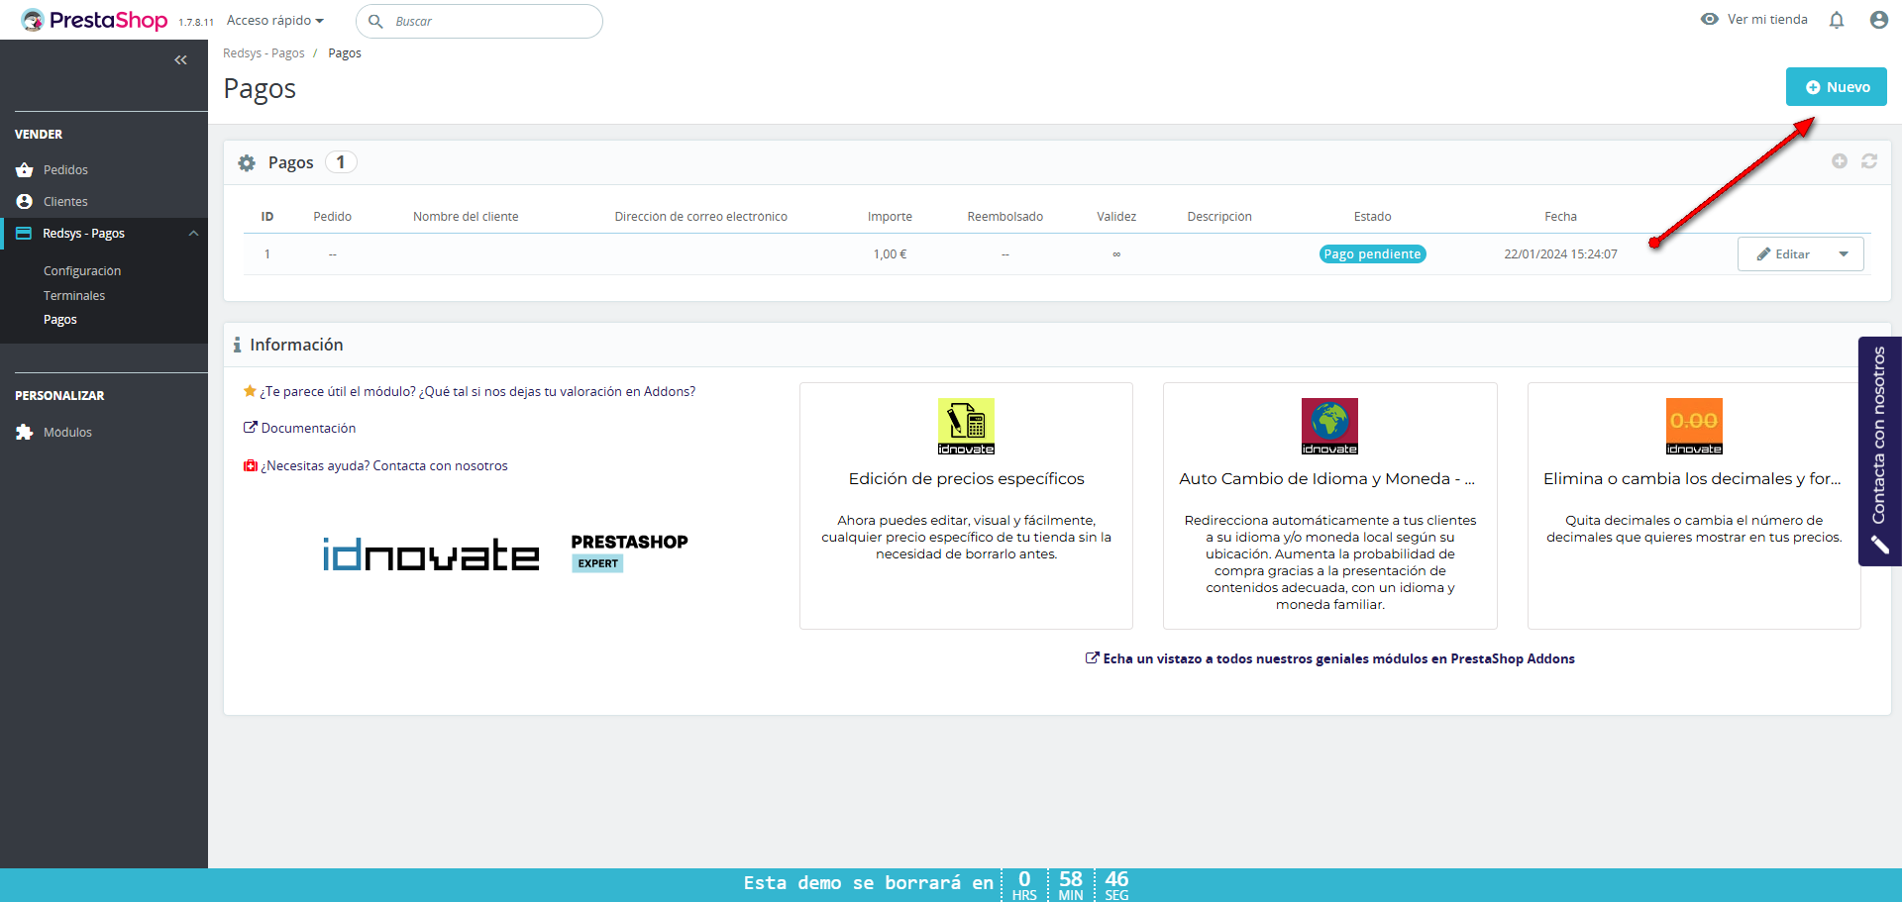Open the Acceso rápido dropdown

(x=275, y=21)
